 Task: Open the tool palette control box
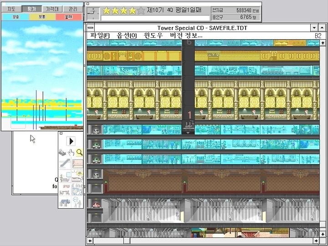point(61,133)
